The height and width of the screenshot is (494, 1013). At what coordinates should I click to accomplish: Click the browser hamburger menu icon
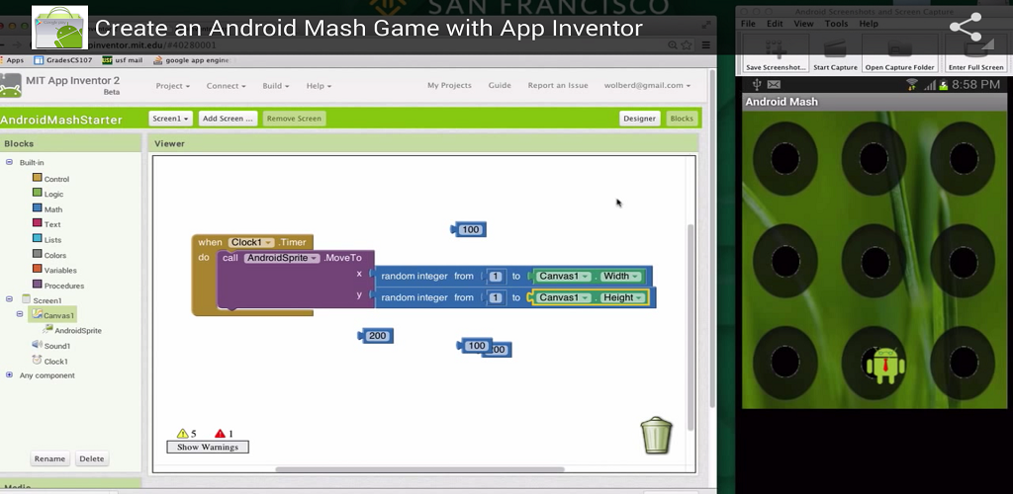705,45
